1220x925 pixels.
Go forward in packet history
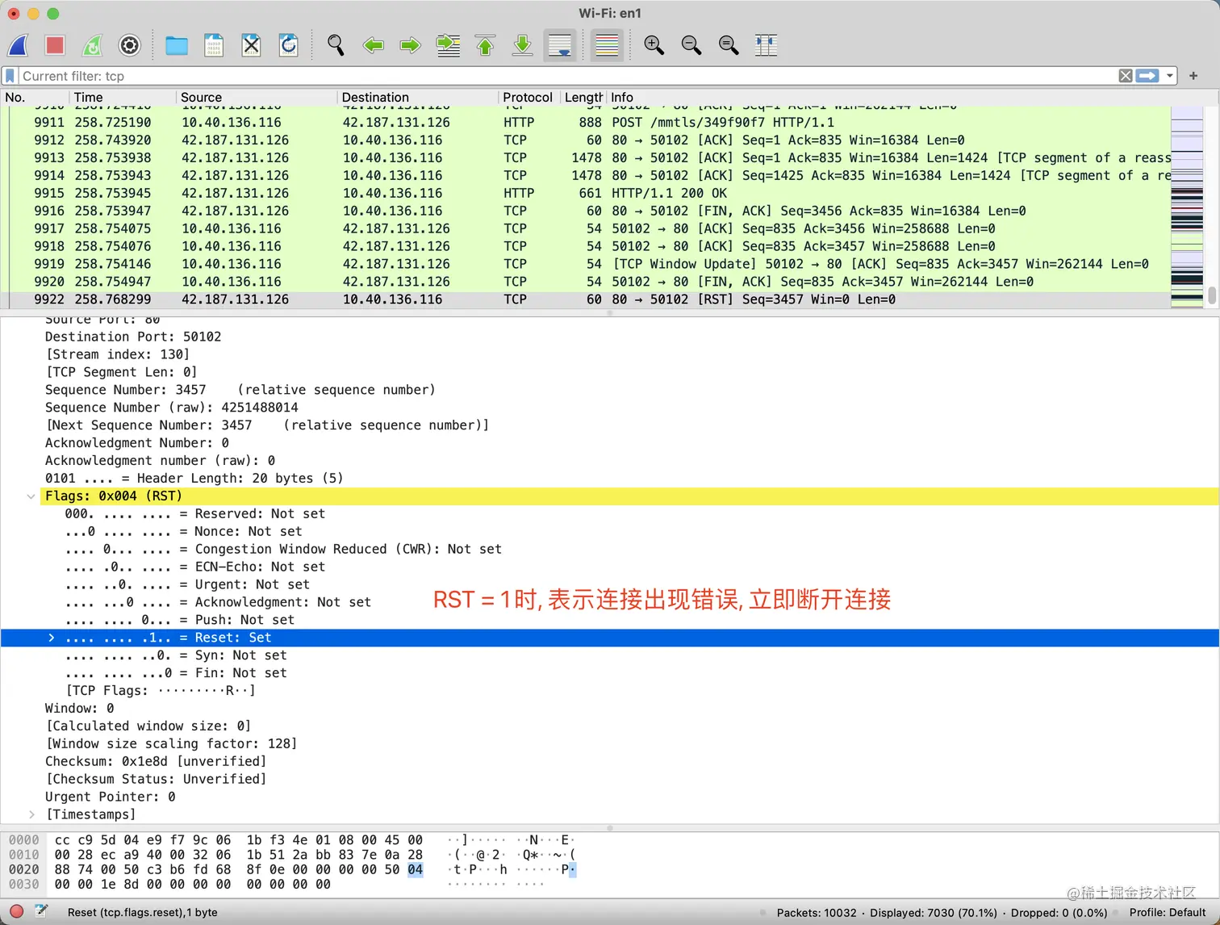410,45
